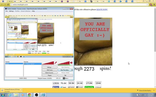Toggle Monitor Capture source checkbox

tap(25, 64)
